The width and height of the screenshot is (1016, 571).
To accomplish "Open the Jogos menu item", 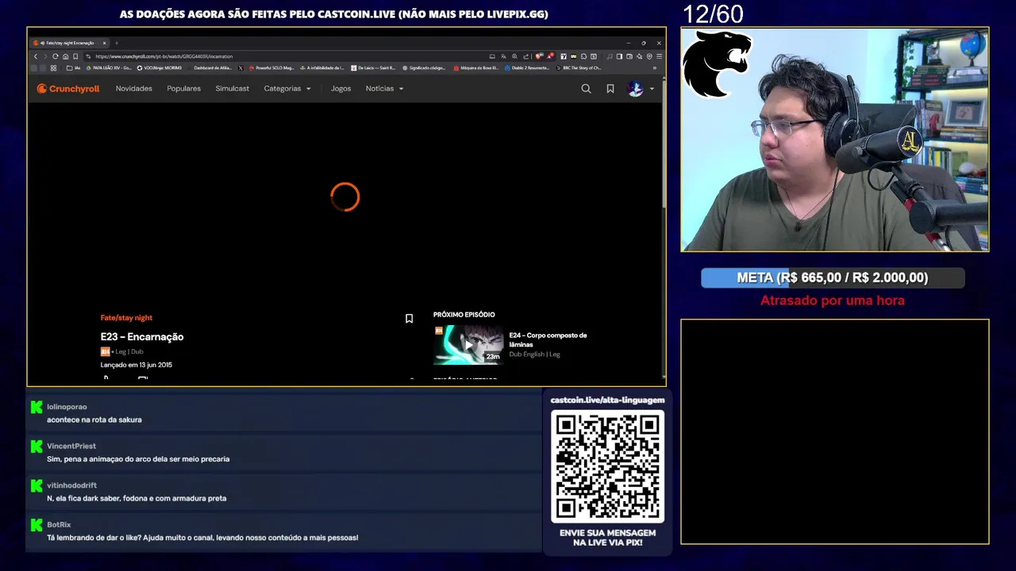I will (x=341, y=89).
